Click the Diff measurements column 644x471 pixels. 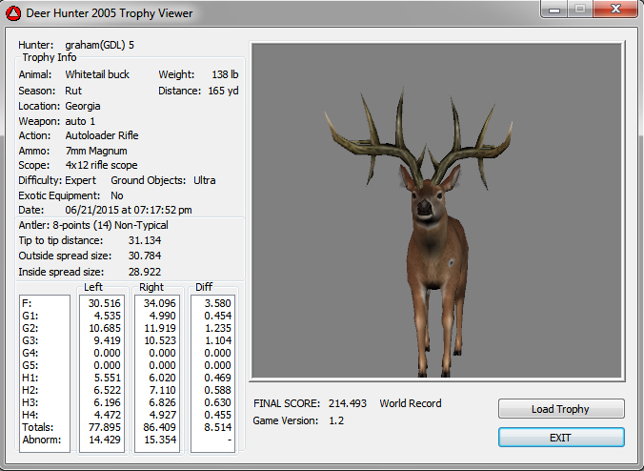tap(214, 373)
